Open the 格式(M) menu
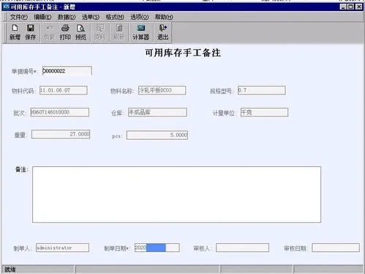The image size is (365, 274). pyautogui.click(x=115, y=17)
